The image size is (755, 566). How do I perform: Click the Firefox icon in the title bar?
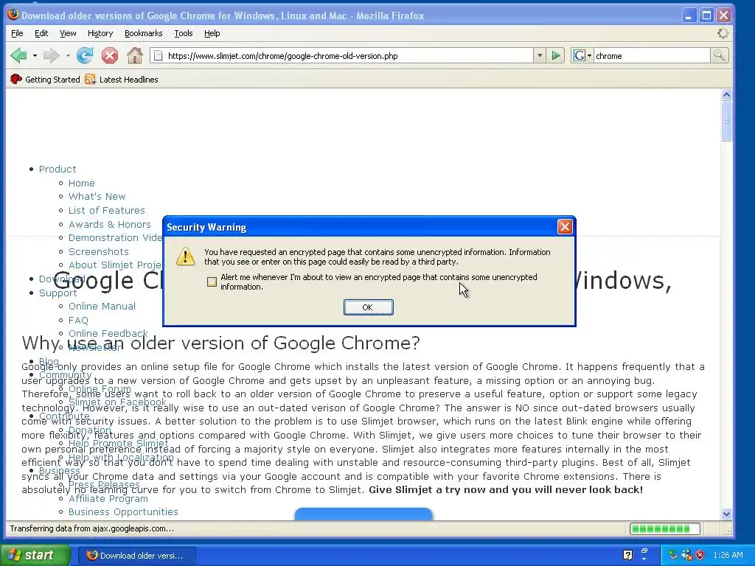(13, 15)
